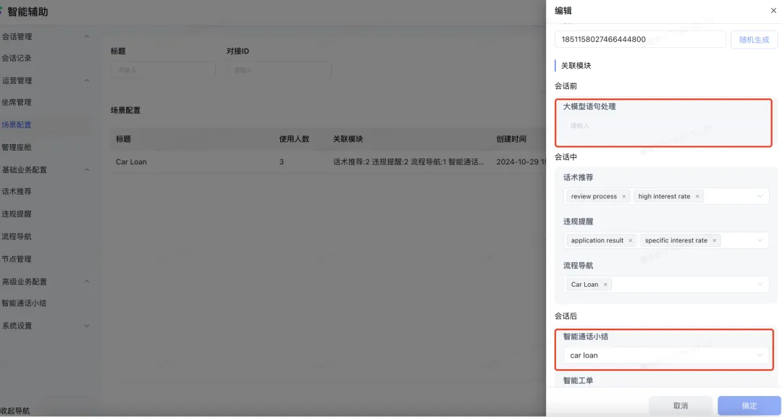
Task: Click the 智能辅助 logo icon
Action: point(2,12)
